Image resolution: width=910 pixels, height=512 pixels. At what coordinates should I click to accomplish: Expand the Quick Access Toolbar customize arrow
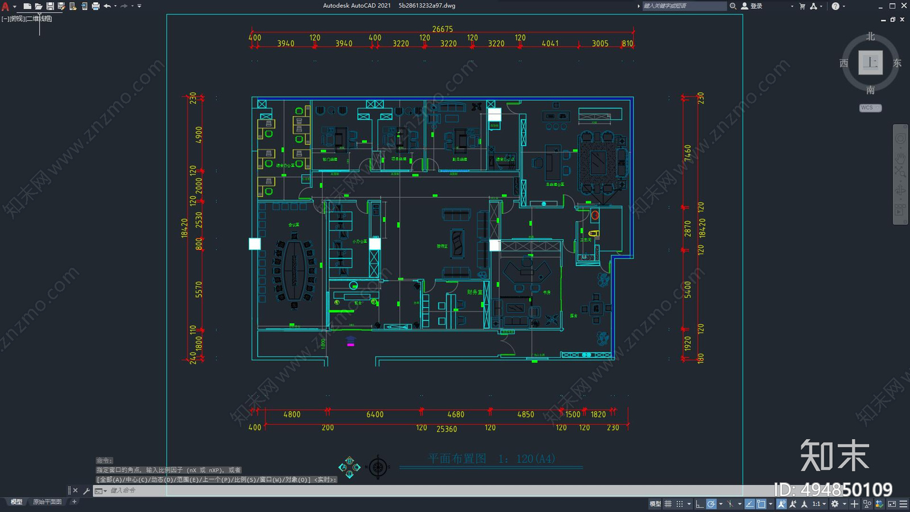[x=139, y=6]
